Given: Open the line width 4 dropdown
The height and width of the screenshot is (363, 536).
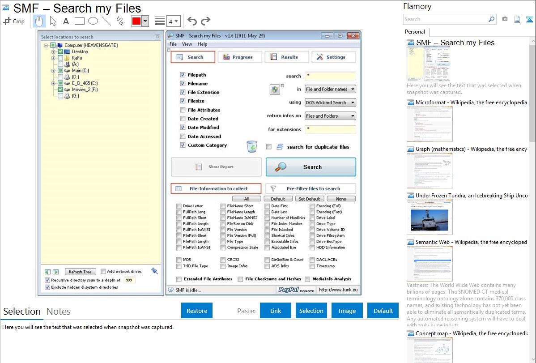Looking at the screenshot, I should [x=173, y=21].
